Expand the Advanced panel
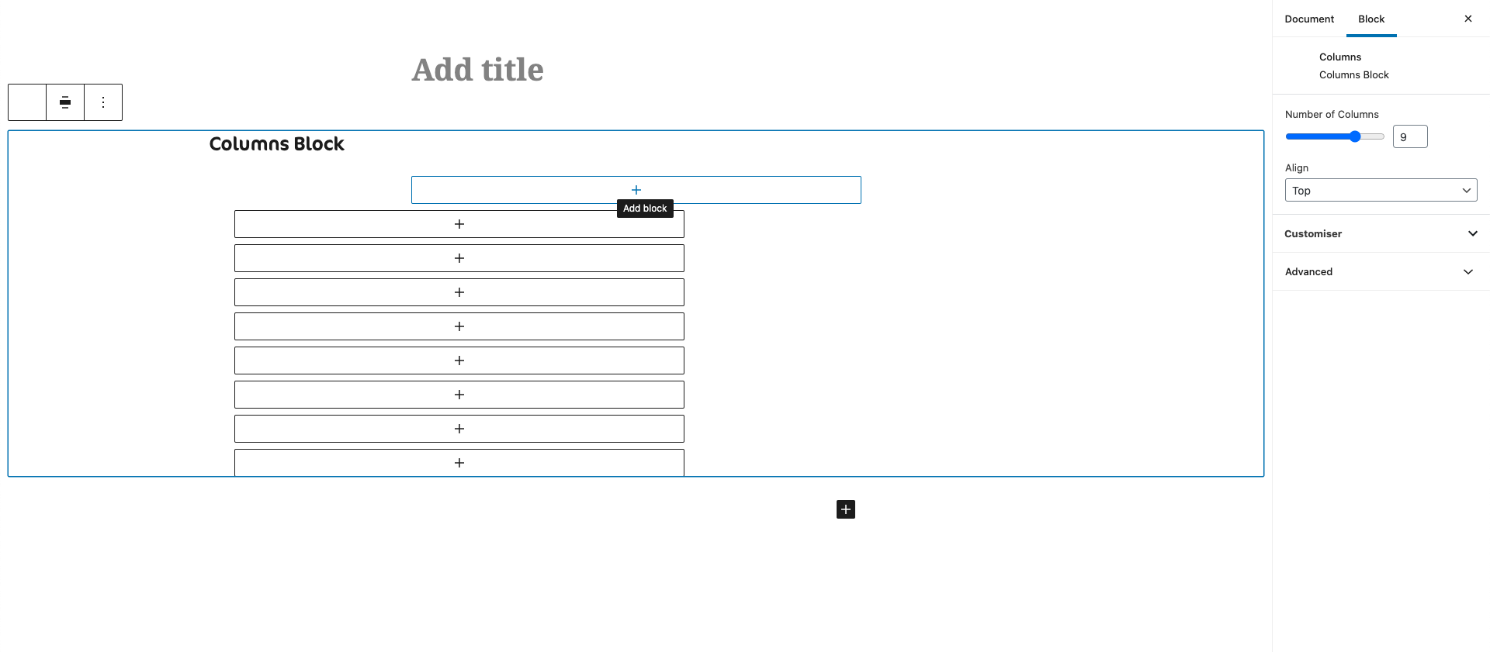1490x652 pixels. coord(1381,271)
